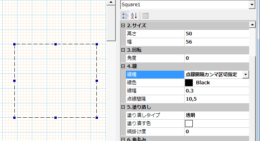Screen dimensions: 260x141
Task: Select the 塗り潰しタイプ value 透明
Action: click(216, 115)
